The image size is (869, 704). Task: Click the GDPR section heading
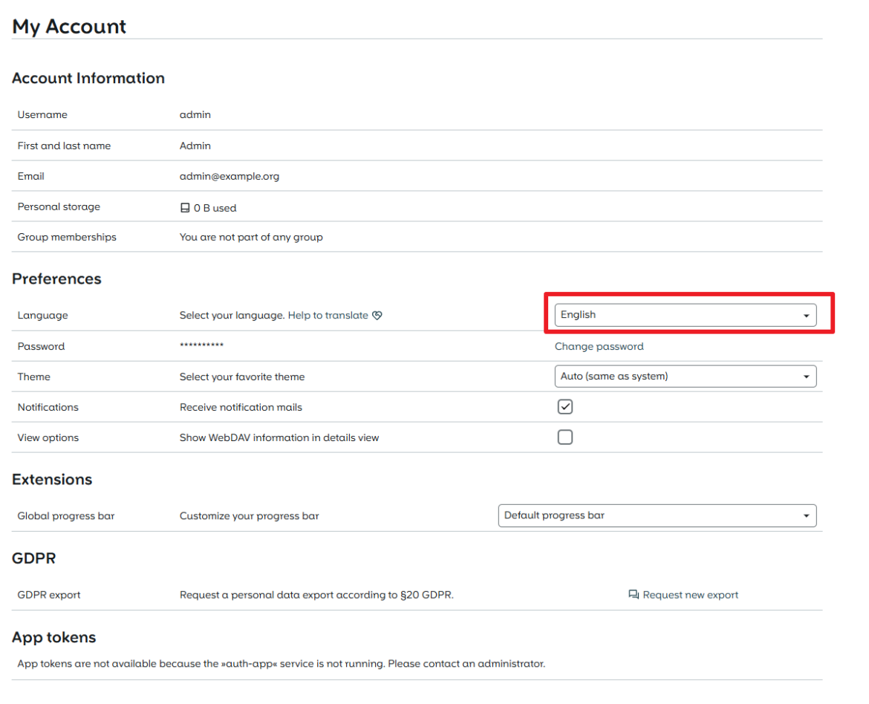coord(34,558)
